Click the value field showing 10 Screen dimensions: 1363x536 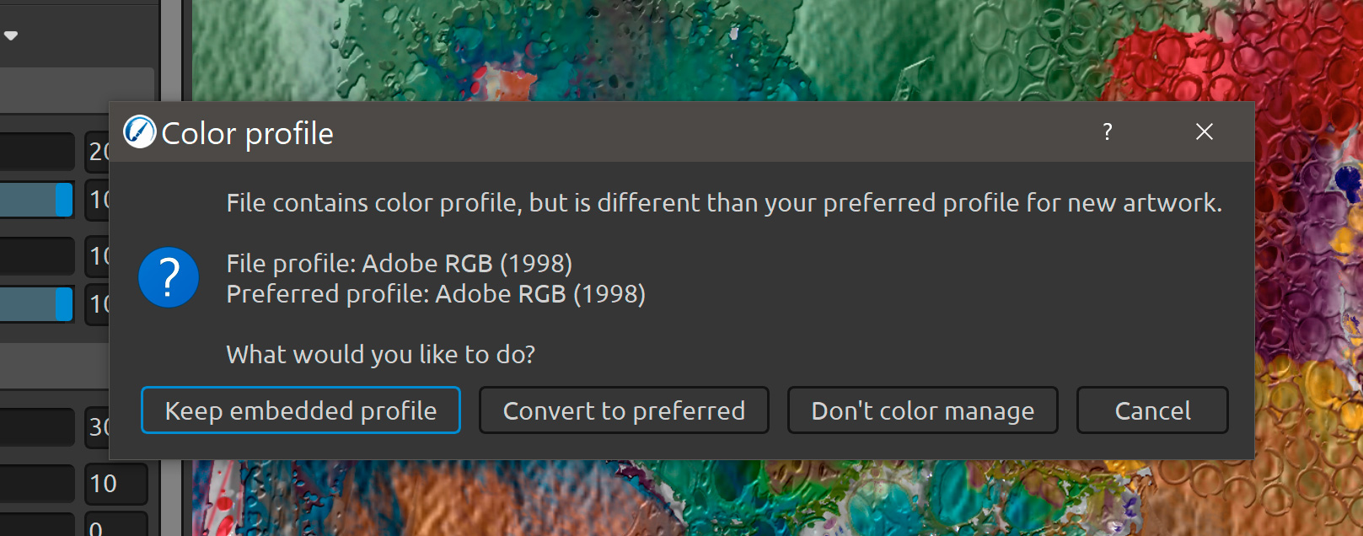tap(116, 484)
